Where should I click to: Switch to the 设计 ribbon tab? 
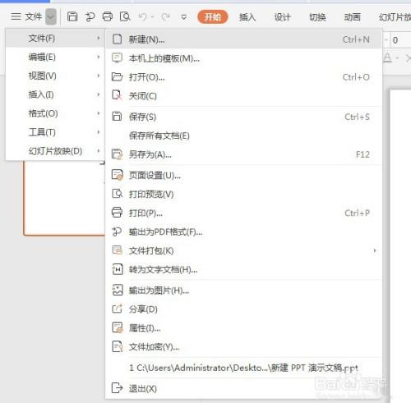pyautogui.click(x=282, y=17)
